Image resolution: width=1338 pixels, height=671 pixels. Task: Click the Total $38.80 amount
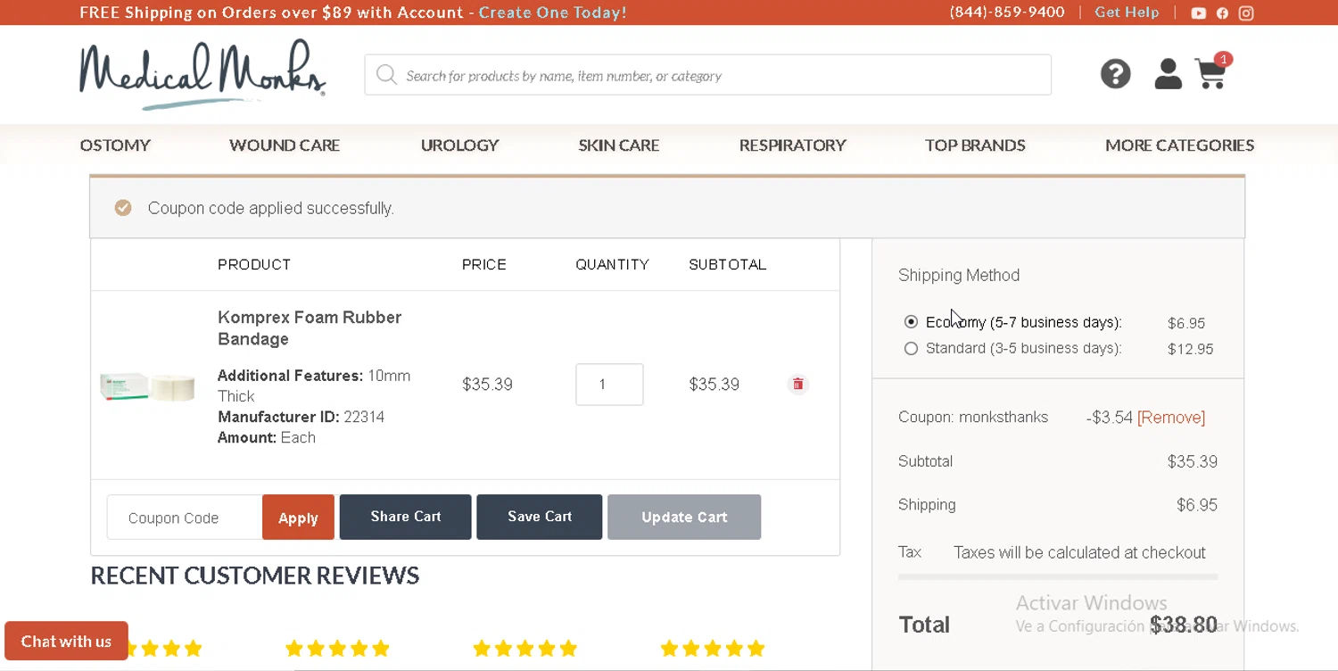point(1183,625)
